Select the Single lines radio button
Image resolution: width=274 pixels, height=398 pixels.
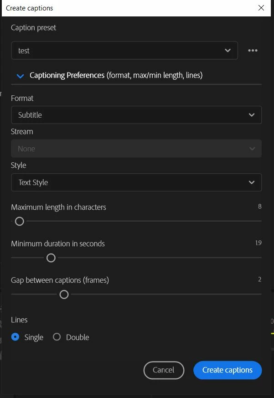[x=16, y=337]
